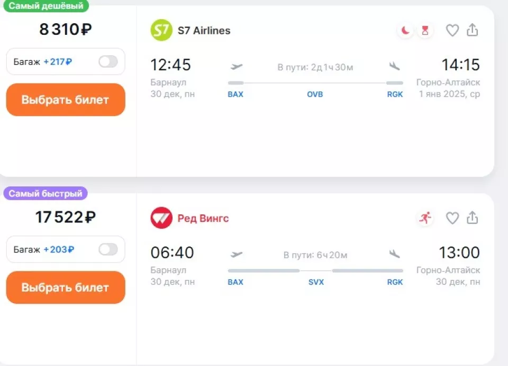Click the Red Wings airline logo

161,218
